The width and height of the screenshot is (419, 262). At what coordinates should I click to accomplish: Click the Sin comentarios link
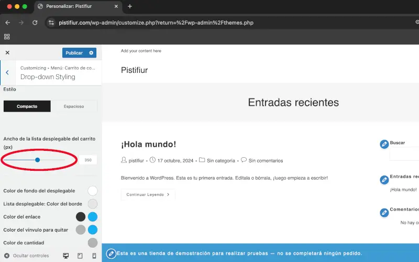pyautogui.click(x=266, y=161)
